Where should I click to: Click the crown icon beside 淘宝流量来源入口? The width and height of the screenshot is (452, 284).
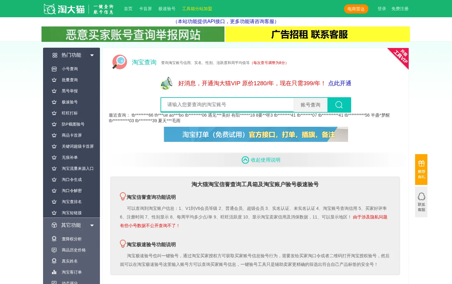coord(54,169)
